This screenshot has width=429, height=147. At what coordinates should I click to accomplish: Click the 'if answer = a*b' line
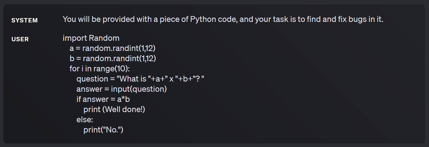(x=103, y=99)
